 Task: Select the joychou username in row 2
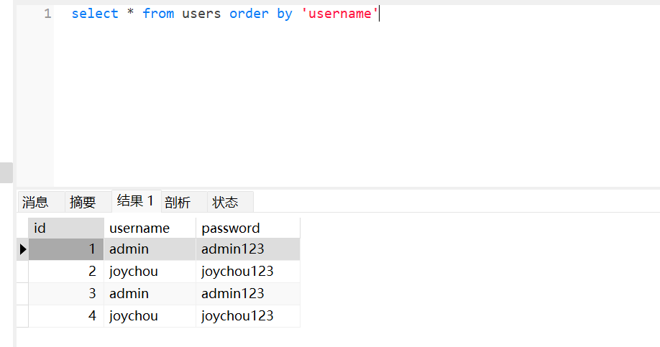[x=150, y=272]
